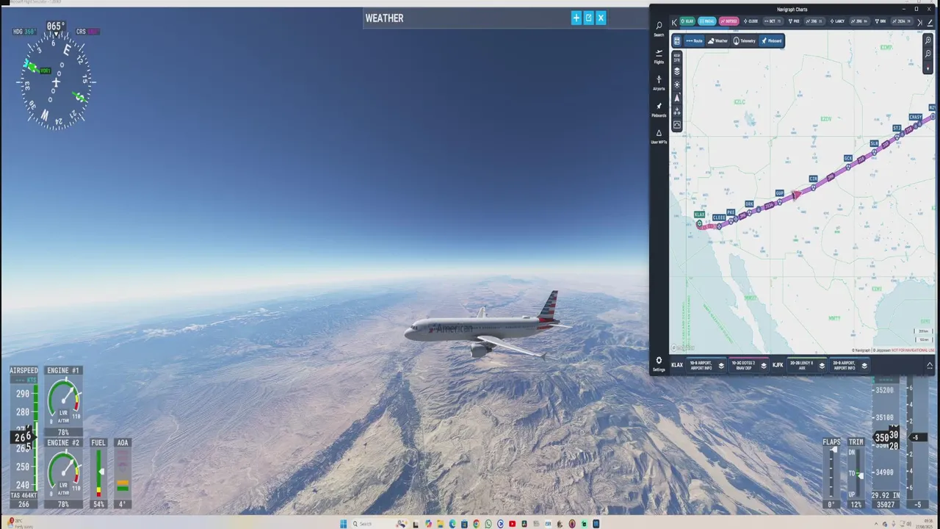Viewport: 940px width, 529px height.
Task: Jump to route start arrow
Action: [x=674, y=22]
